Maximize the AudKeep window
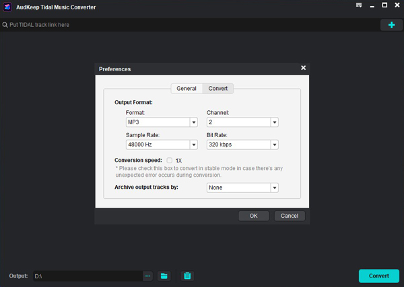 [x=384, y=5]
